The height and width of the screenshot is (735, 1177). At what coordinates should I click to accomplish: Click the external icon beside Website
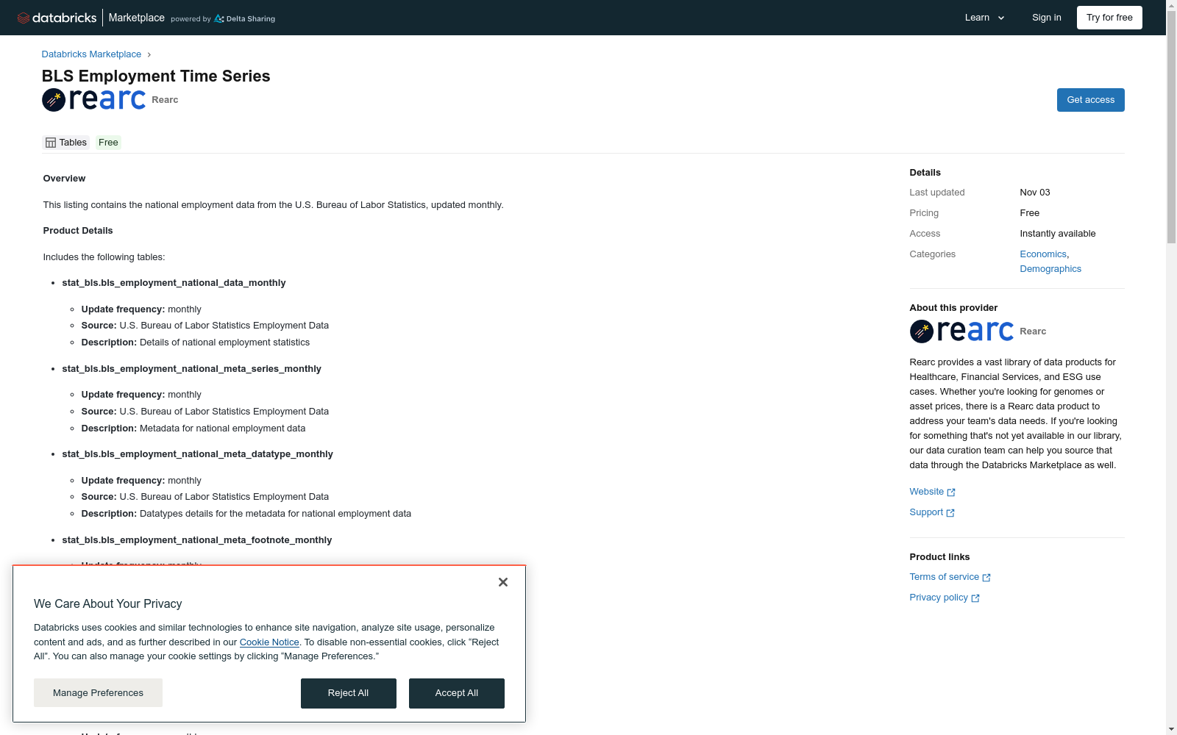click(x=951, y=492)
